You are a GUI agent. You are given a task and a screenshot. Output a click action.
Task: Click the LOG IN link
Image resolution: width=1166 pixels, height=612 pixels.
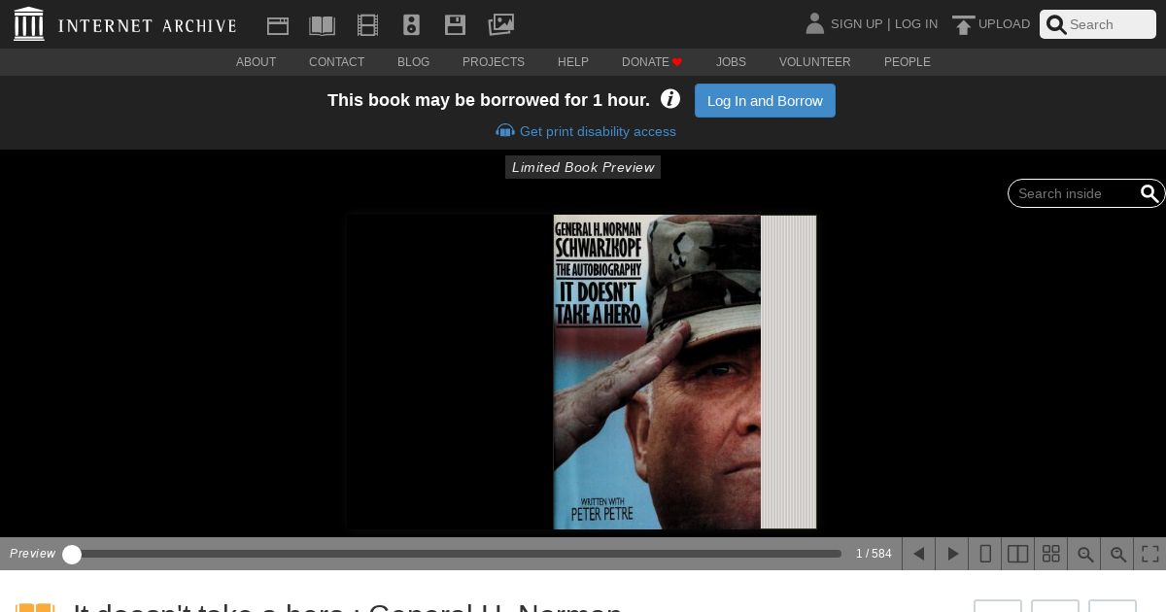[916, 24]
